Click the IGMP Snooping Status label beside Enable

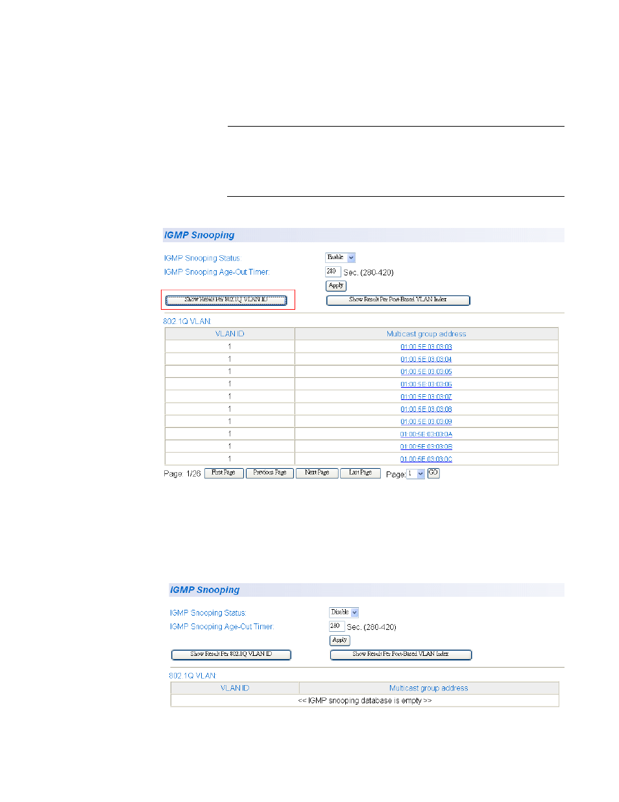click(x=202, y=258)
